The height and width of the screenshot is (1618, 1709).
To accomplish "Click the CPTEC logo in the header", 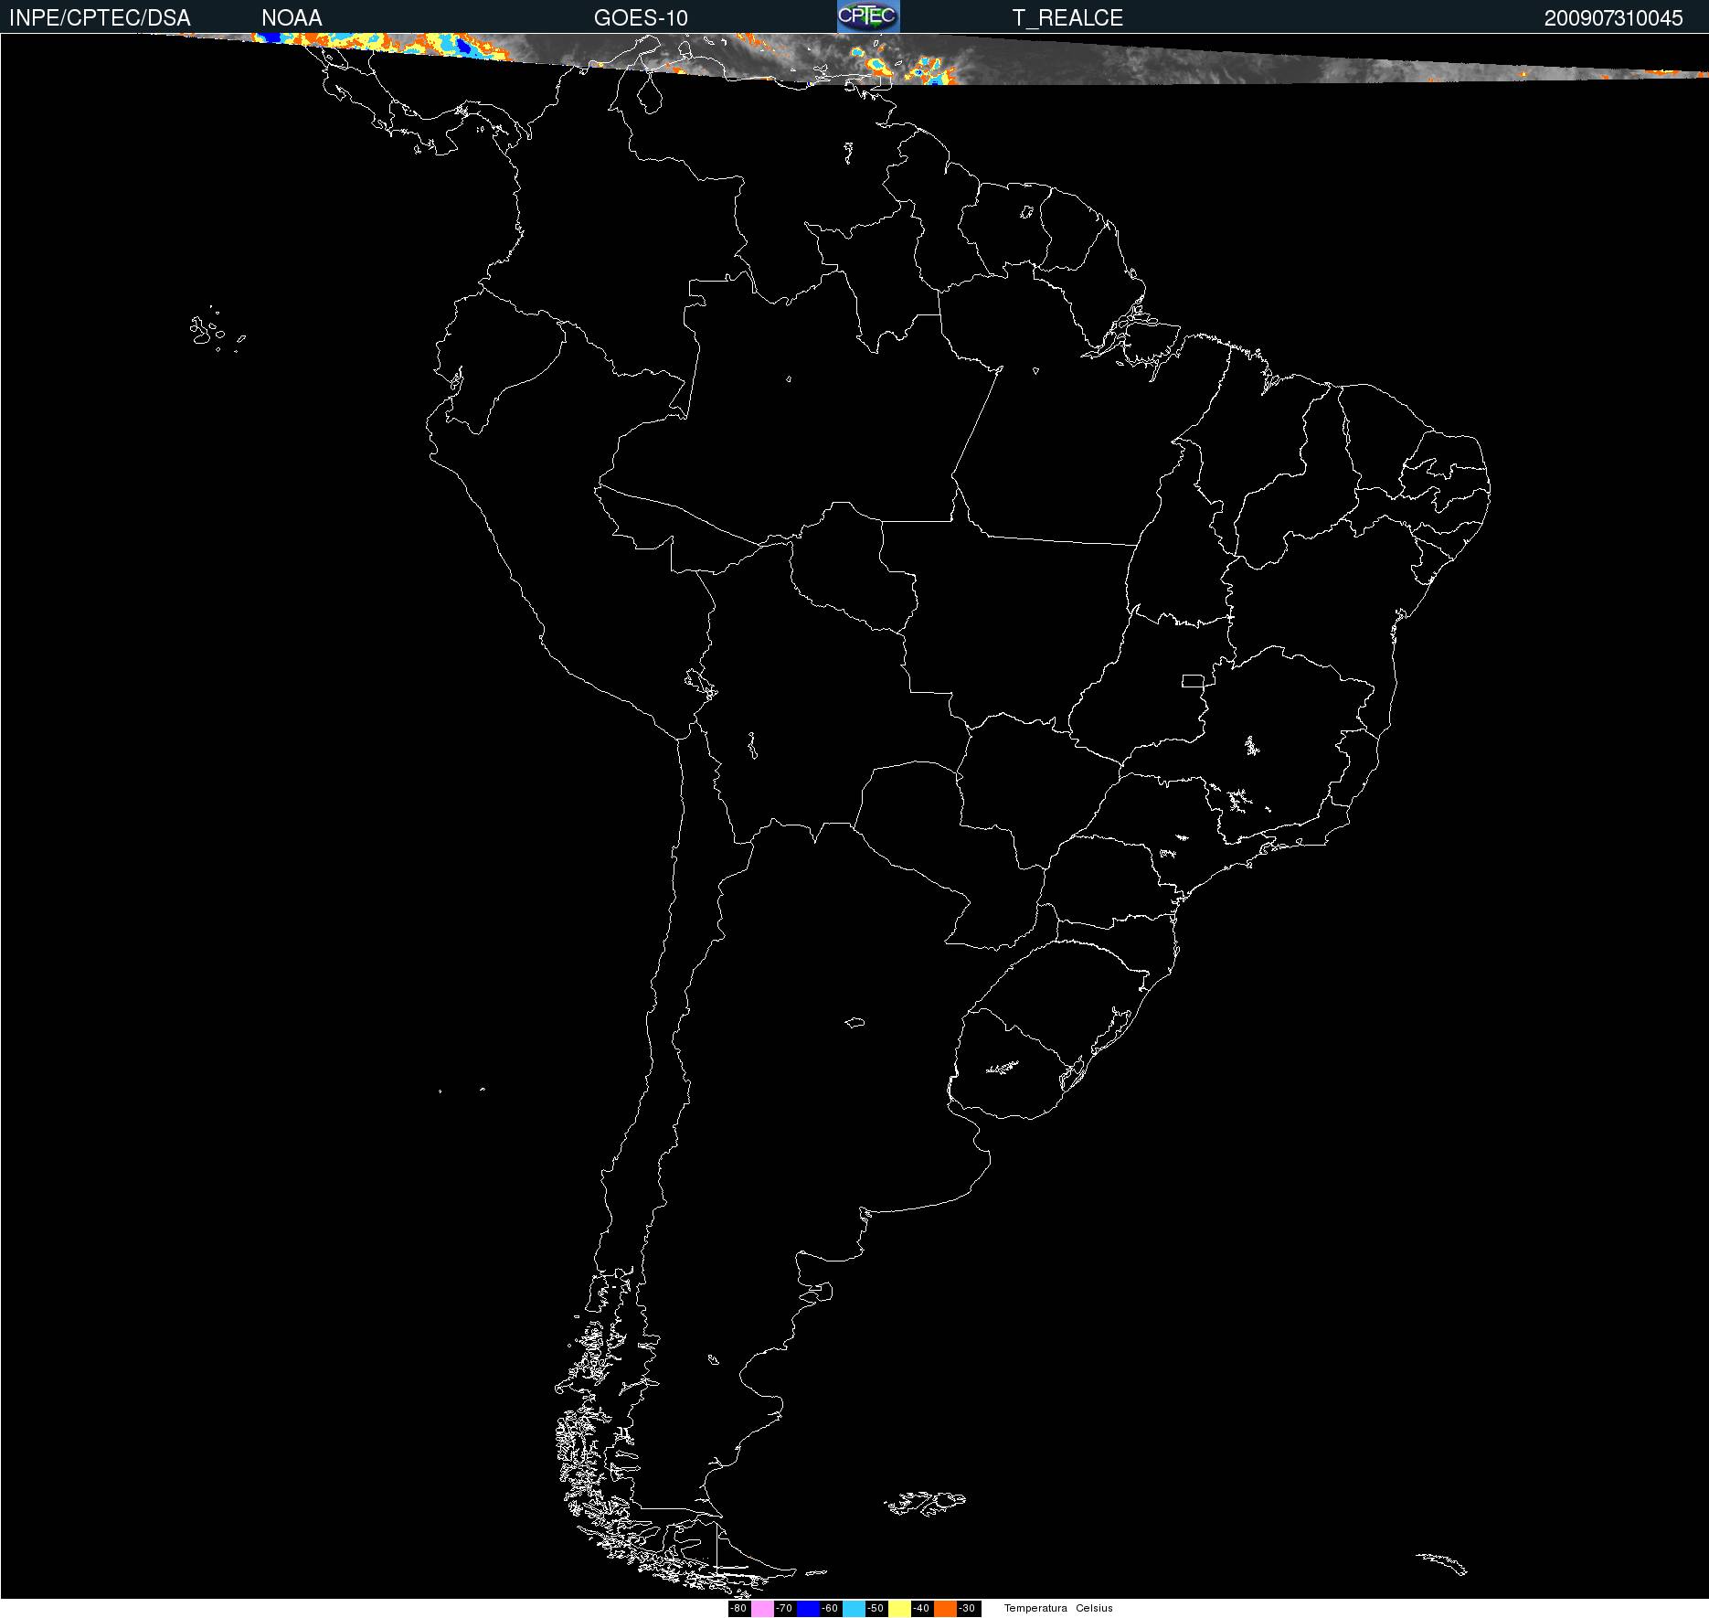I will click(x=868, y=16).
